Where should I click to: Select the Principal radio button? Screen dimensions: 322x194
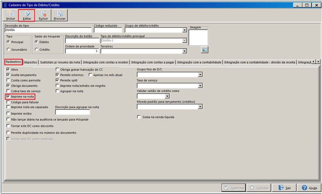8,42
